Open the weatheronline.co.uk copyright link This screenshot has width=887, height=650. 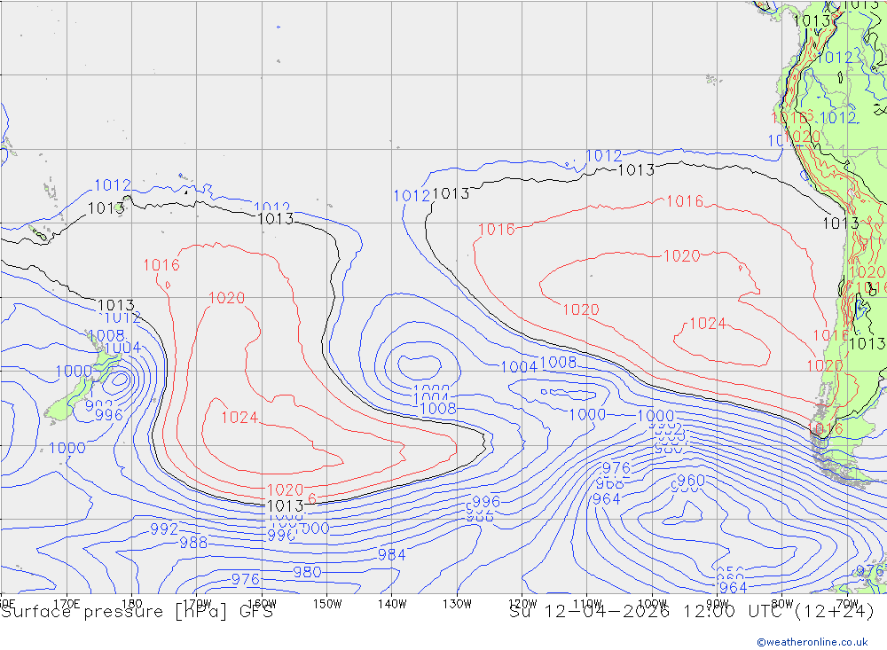(x=812, y=642)
